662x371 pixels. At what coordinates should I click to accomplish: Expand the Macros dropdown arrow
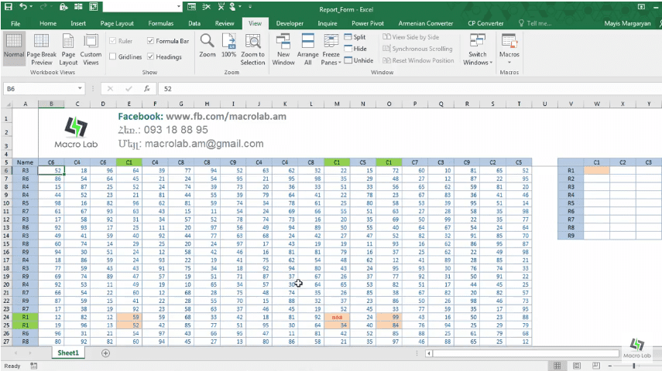click(509, 63)
